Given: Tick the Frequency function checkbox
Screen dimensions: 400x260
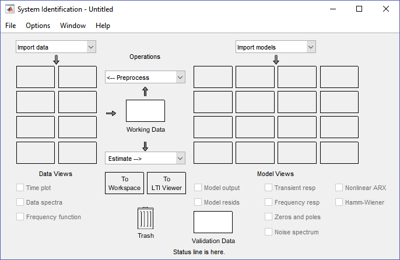Looking at the screenshot, I should (x=20, y=217).
